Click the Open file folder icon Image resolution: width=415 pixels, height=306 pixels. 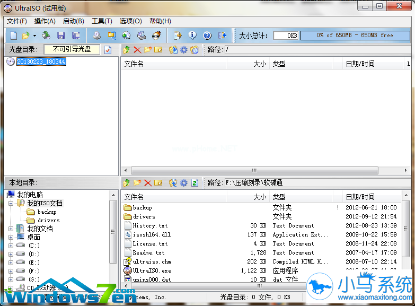coord(25,35)
